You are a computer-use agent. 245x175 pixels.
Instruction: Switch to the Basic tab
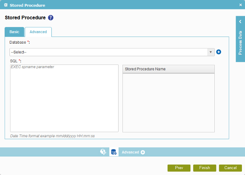pyautogui.click(x=15, y=32)
